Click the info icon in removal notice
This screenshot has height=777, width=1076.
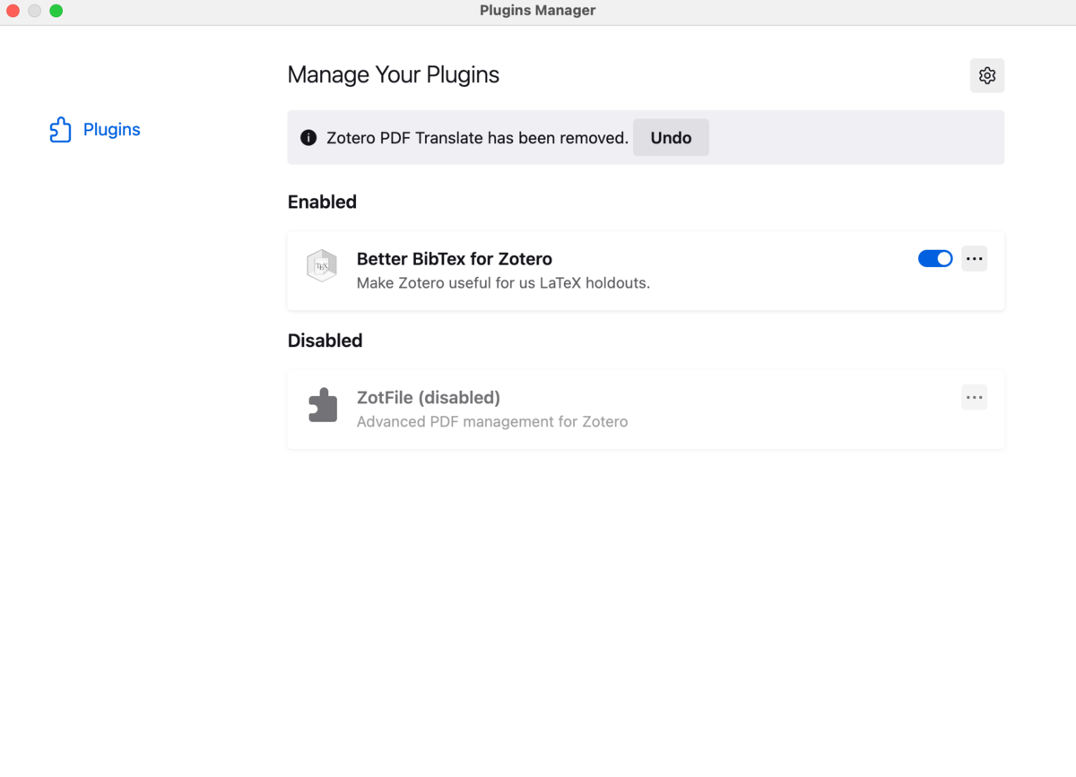pos(308,138)
